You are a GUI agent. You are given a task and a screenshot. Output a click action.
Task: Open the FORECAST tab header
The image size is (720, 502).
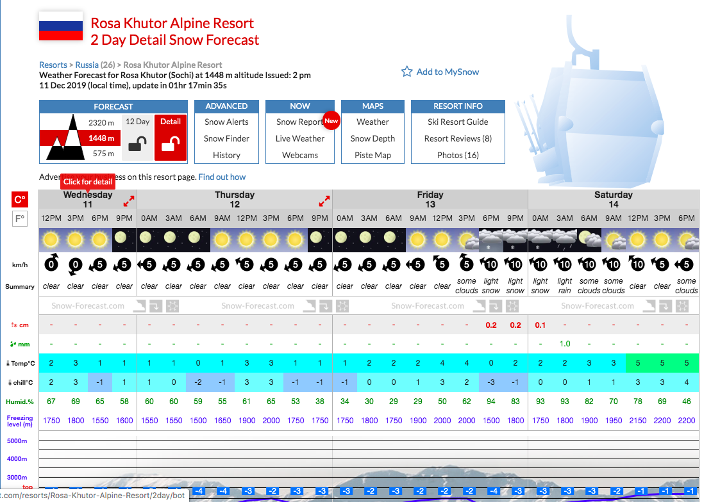click(x=113, y=106)
